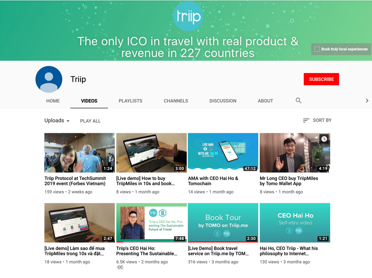Click '316 views • 3 months ago' text

213,262
